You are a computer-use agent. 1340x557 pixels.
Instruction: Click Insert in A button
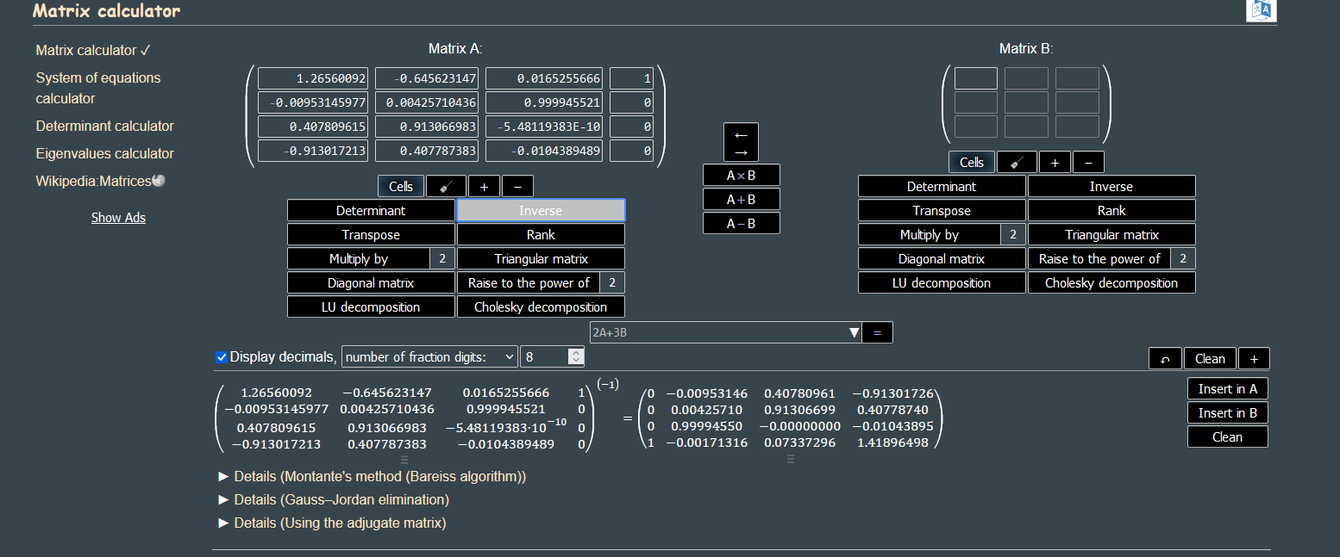point(1227,389)
